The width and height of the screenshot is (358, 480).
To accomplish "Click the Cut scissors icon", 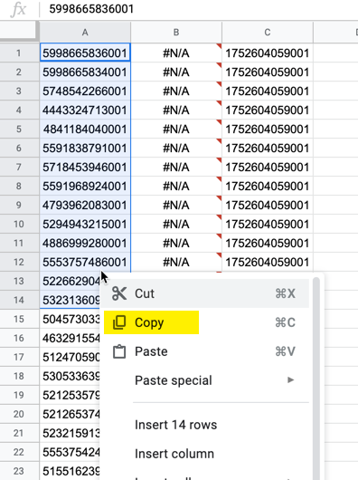I will point(118,293).
